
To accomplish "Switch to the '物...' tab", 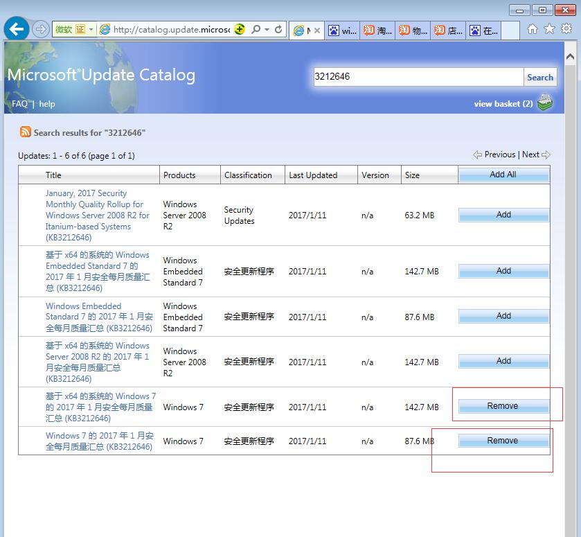I will [413, 30].
